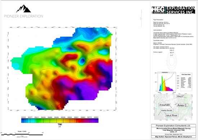Click the green 55434 segment of colorbar
198x140 pixels.
[x=43, y=121]
